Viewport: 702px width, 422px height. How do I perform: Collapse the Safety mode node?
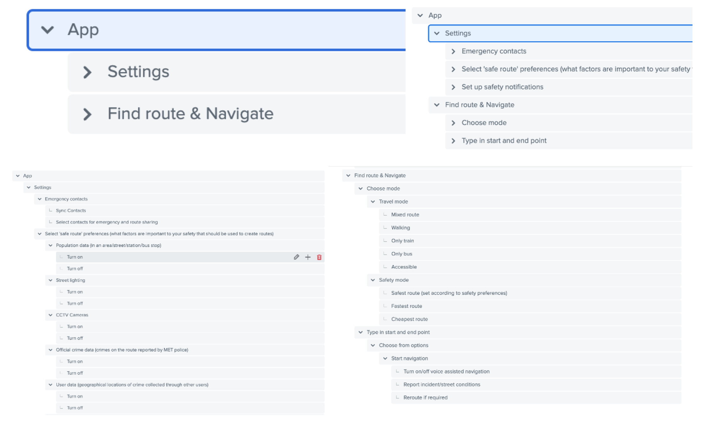[373, 280]
